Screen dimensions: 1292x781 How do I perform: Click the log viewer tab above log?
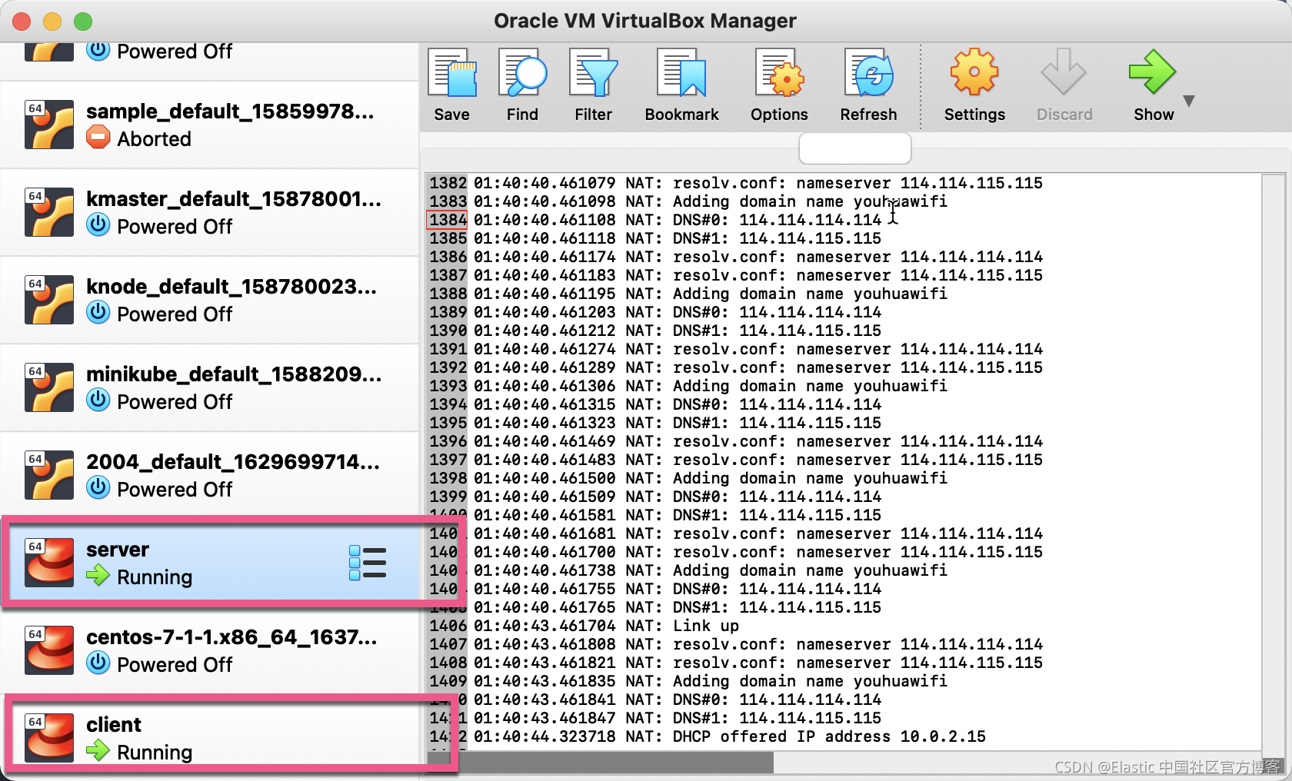[x=855, y=148]
